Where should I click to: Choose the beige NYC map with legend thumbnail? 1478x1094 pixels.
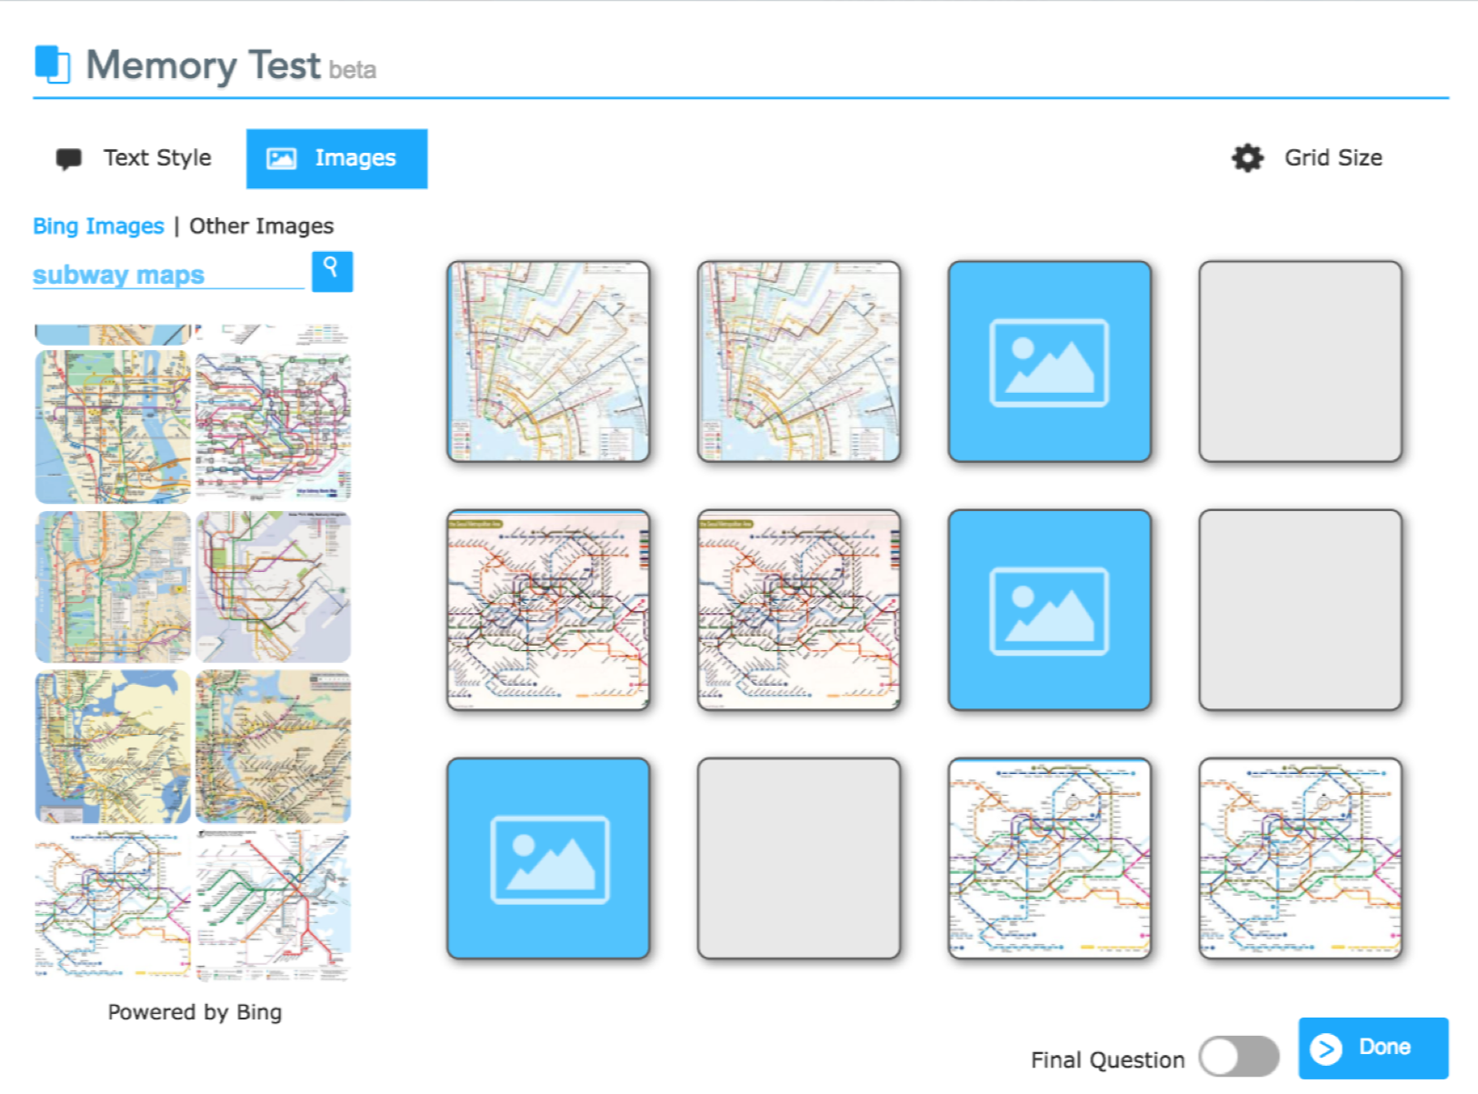[x=274, y=747]
